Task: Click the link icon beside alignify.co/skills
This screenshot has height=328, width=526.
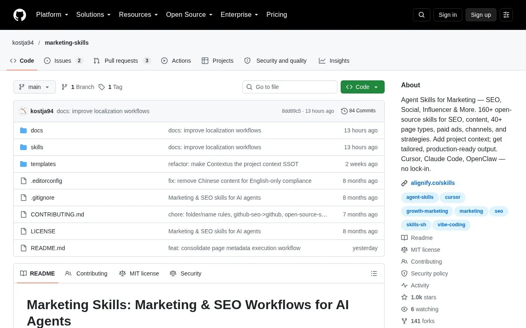Action: tap(404, 183)
